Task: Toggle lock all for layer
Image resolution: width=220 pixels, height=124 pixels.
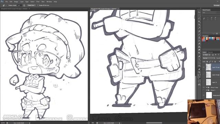Action: (x=215, y=62)
